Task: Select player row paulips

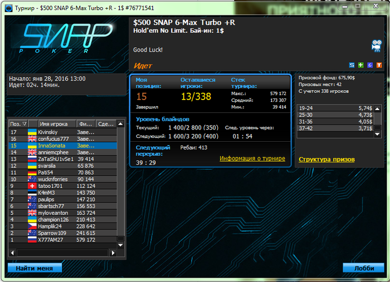Action: click(63, 199)
